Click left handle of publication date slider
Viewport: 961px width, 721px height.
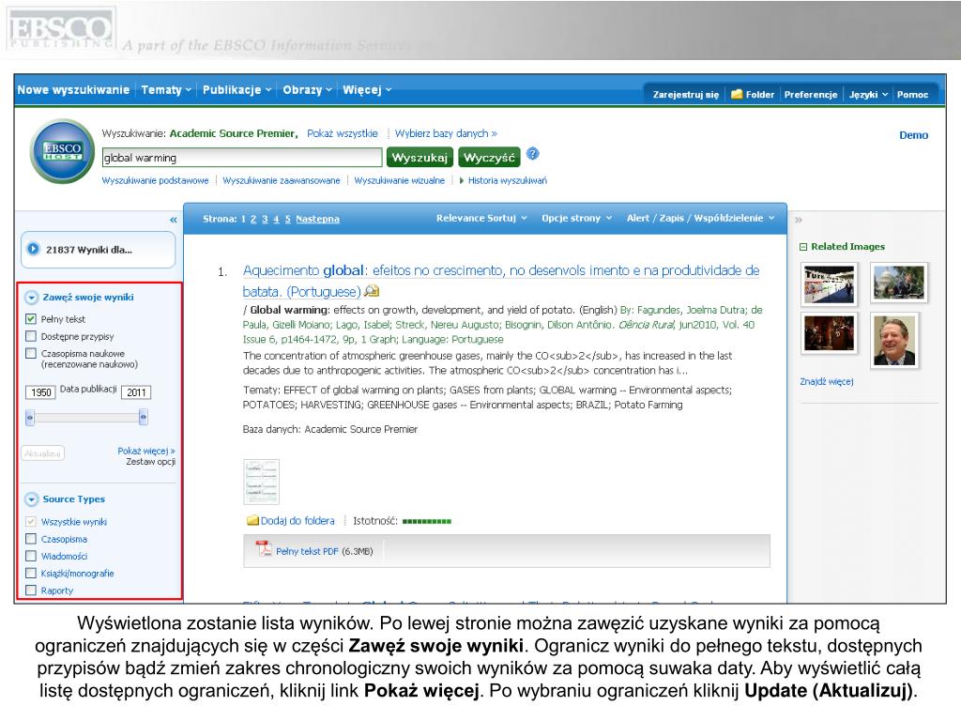(x=29, y=418)
